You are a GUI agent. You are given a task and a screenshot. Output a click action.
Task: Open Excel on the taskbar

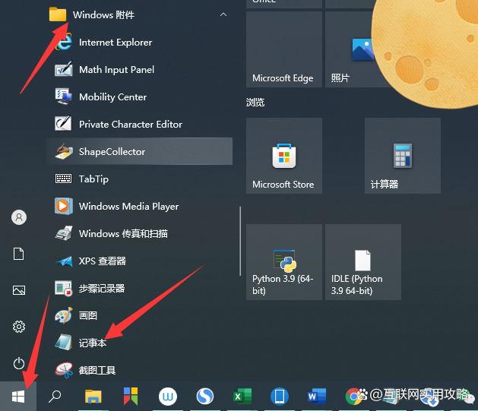click(x=242, y=397)
